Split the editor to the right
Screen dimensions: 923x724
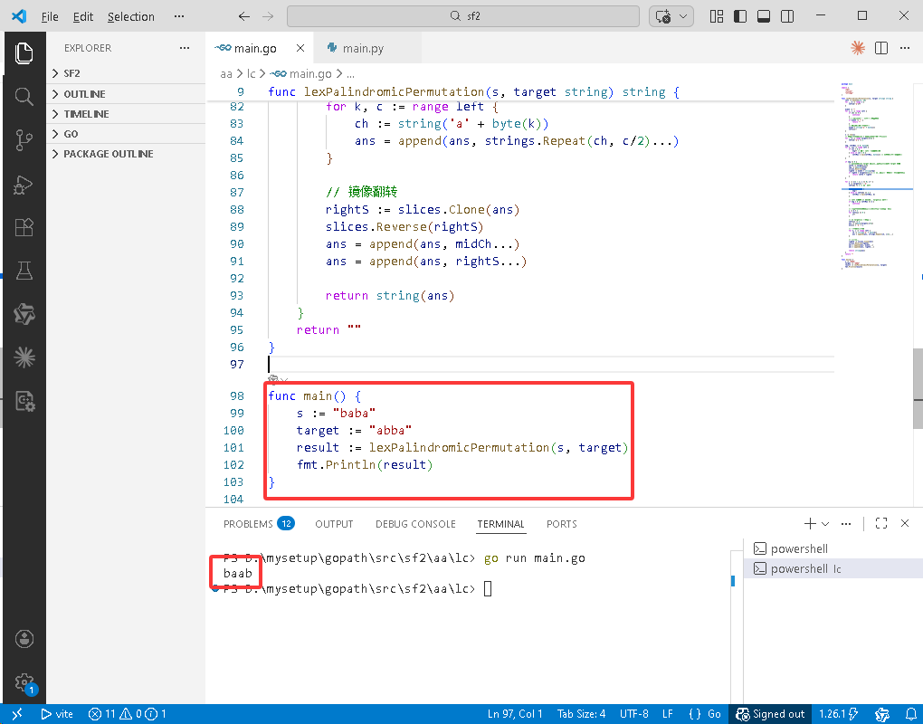[881, 48]
